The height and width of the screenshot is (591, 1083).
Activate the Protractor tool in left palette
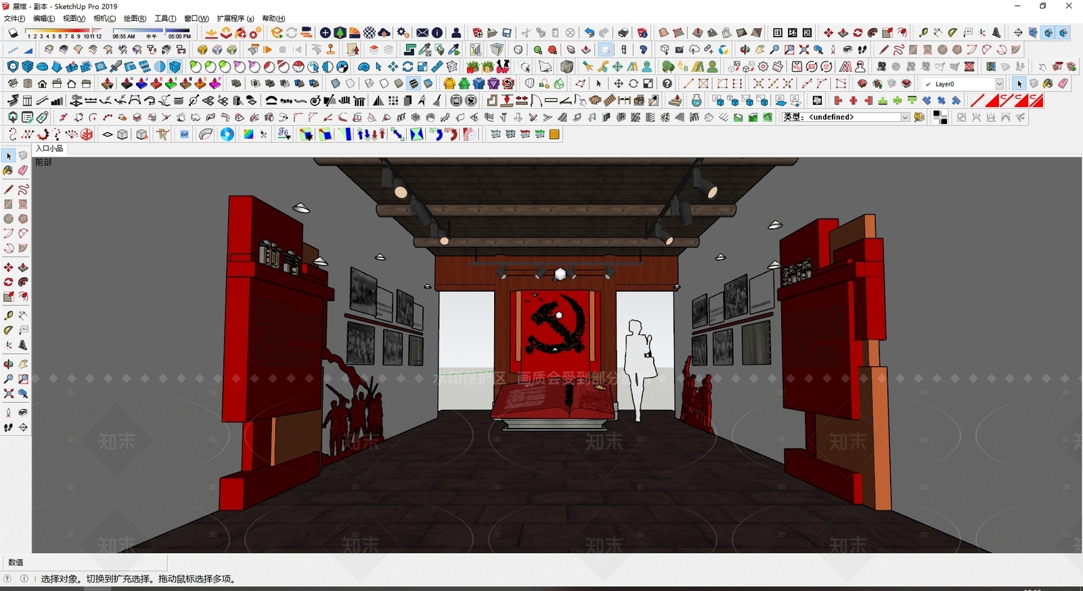(x=8, y=330)
